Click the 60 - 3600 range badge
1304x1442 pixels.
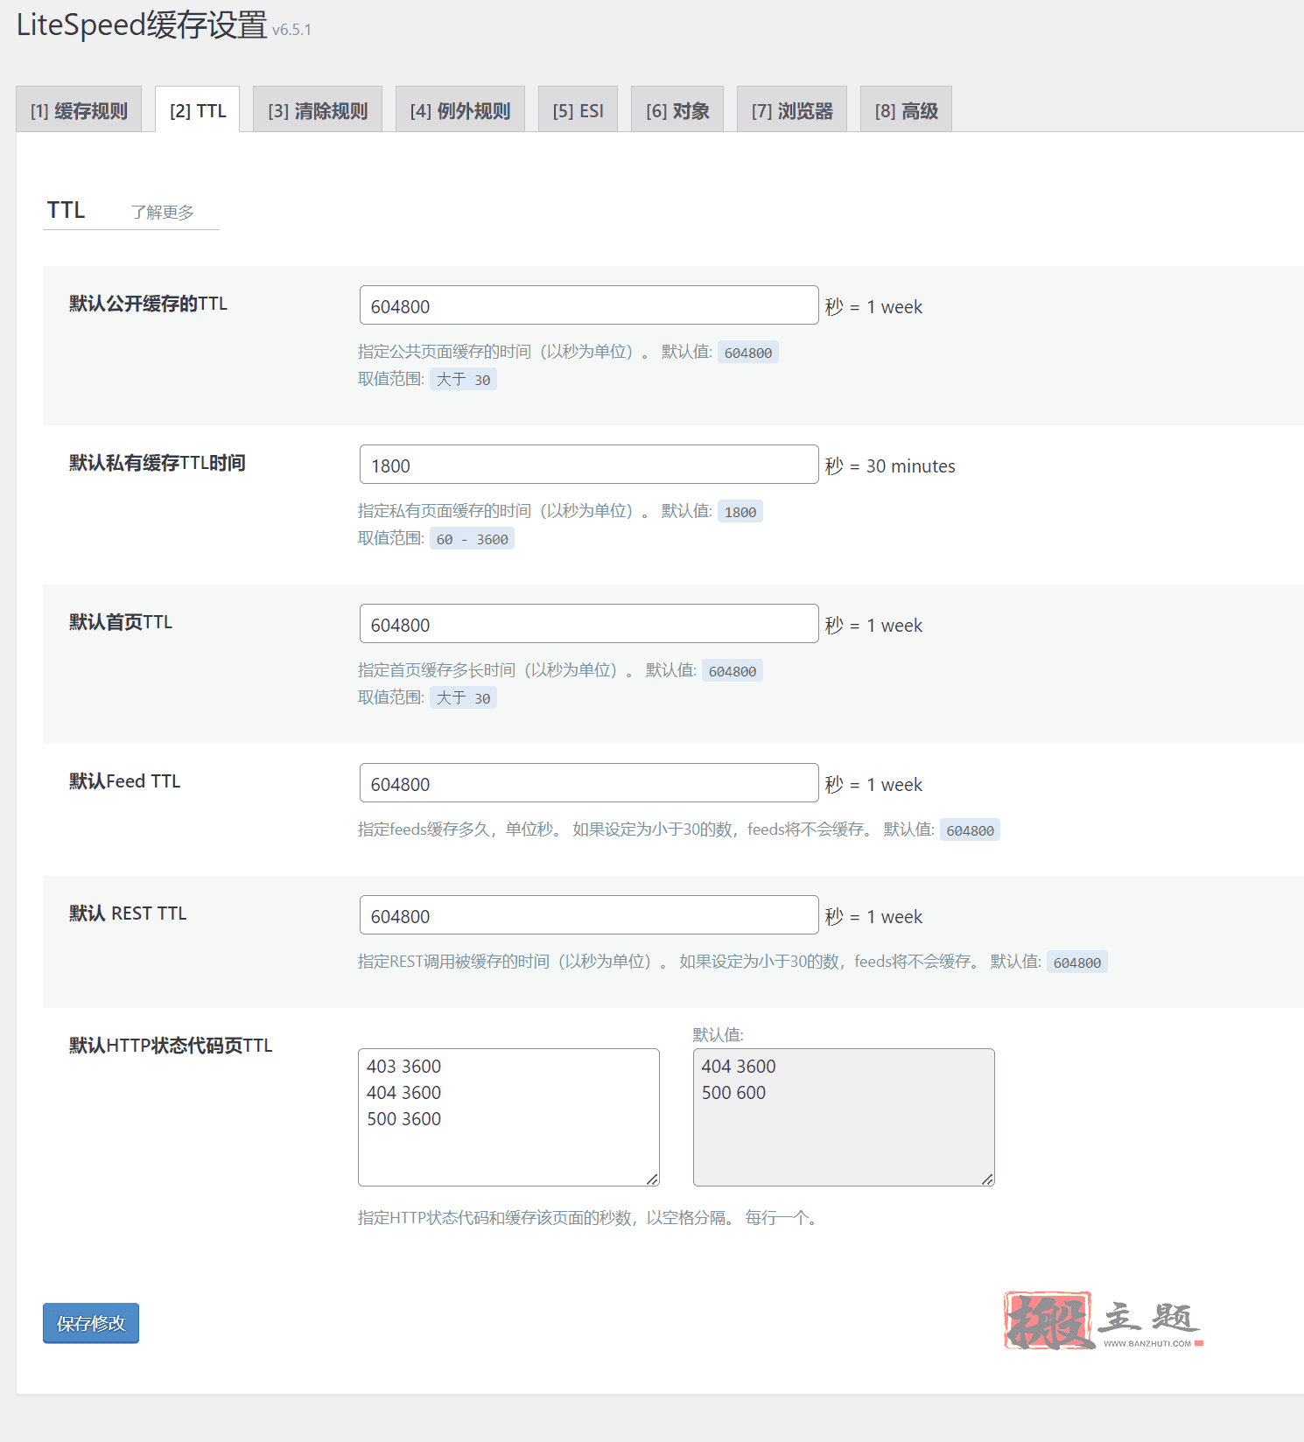(x=472, y=538)
